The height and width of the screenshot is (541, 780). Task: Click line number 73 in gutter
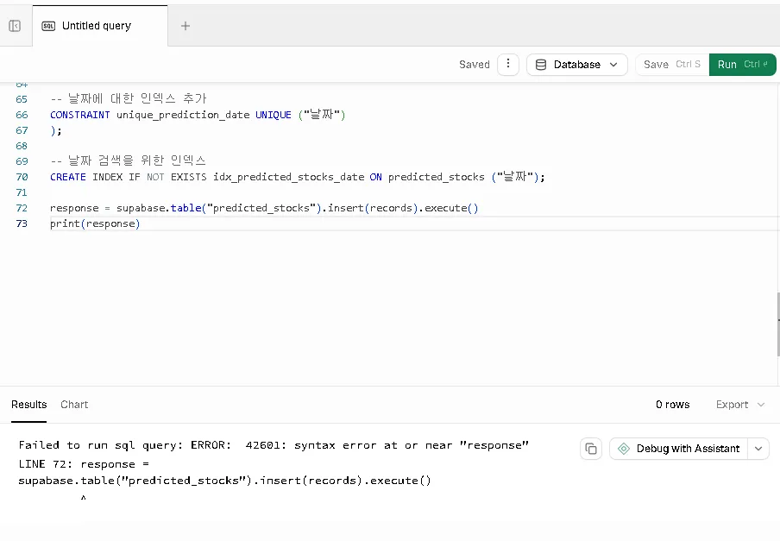point(22,223)
